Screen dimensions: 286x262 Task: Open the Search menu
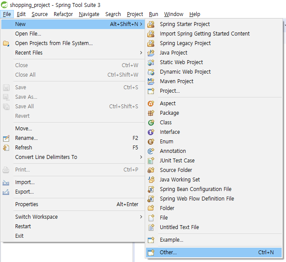pyautogui.click(x=113, y=14)
